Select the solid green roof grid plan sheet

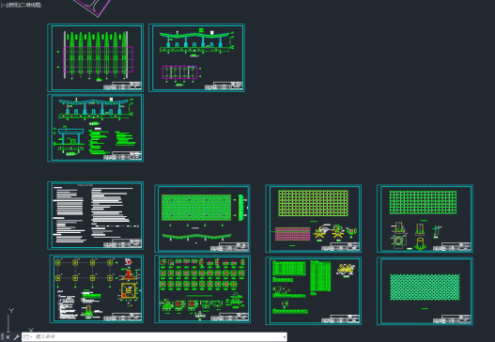coord(202,219)
